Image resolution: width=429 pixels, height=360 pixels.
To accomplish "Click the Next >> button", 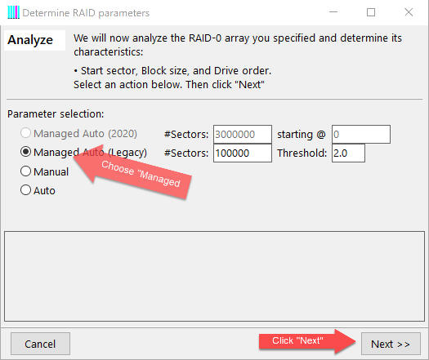I will pyautogui.click(x=391, y=344).
